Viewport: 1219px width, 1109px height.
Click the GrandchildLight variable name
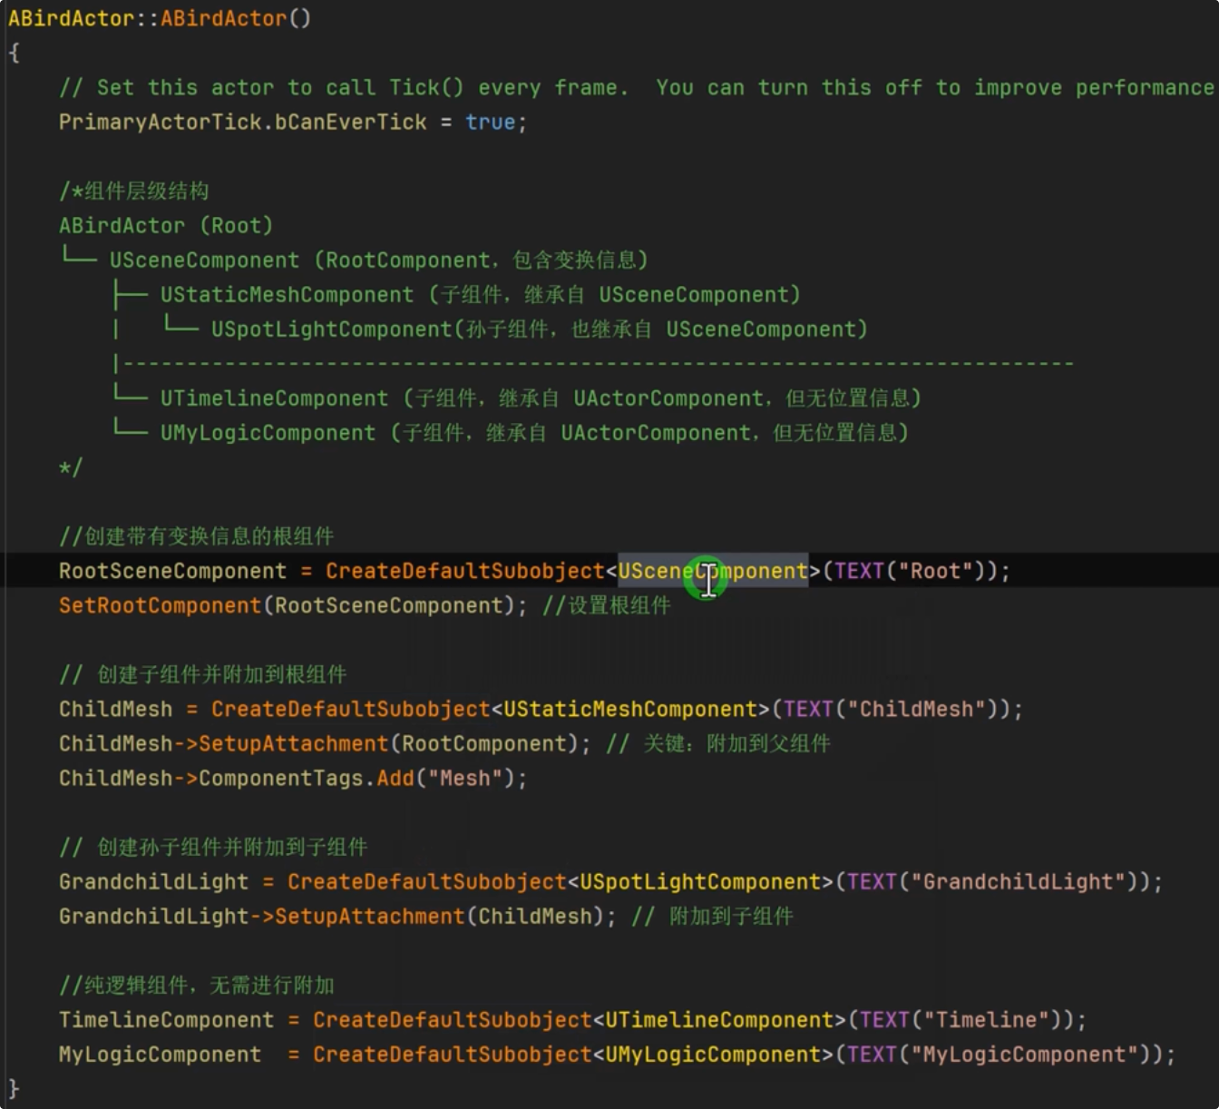pyautogui.click(x=152, y=880)
